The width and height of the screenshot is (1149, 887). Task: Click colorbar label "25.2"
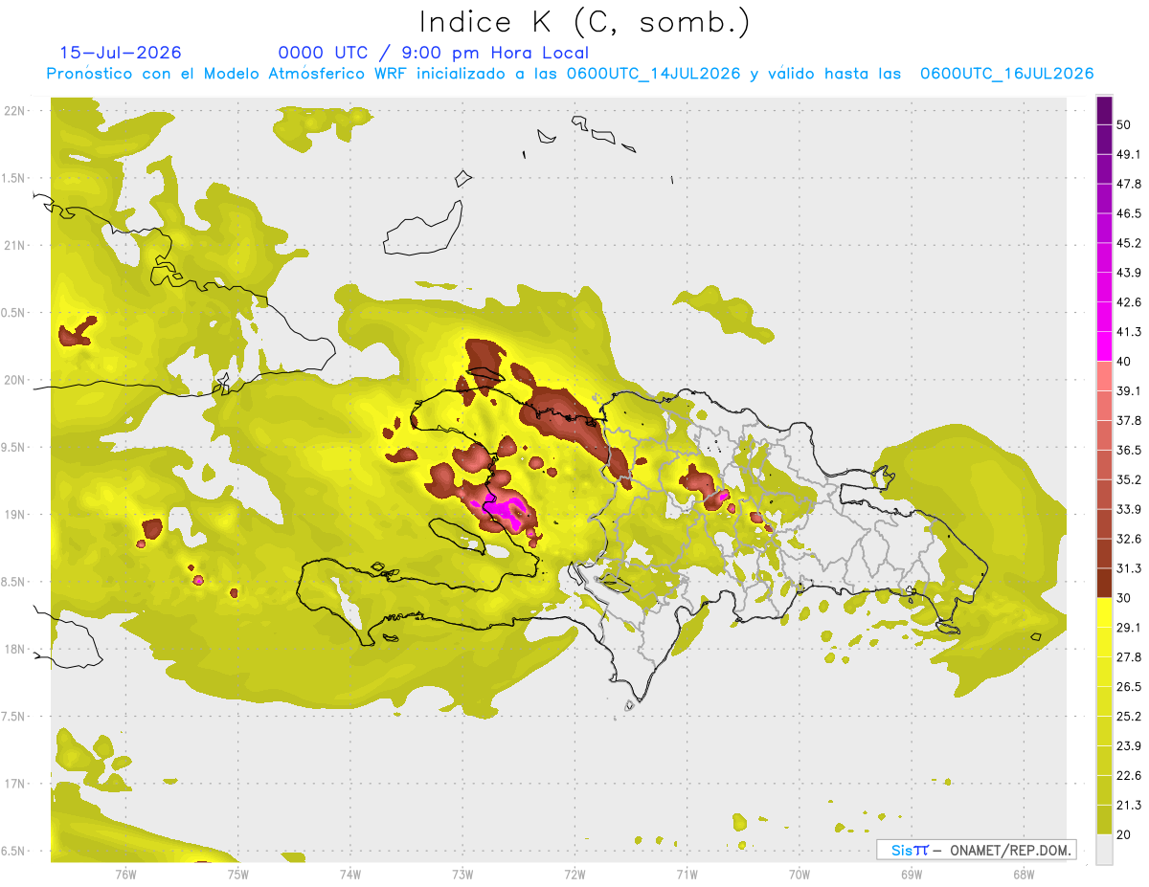click(1129, 716)
